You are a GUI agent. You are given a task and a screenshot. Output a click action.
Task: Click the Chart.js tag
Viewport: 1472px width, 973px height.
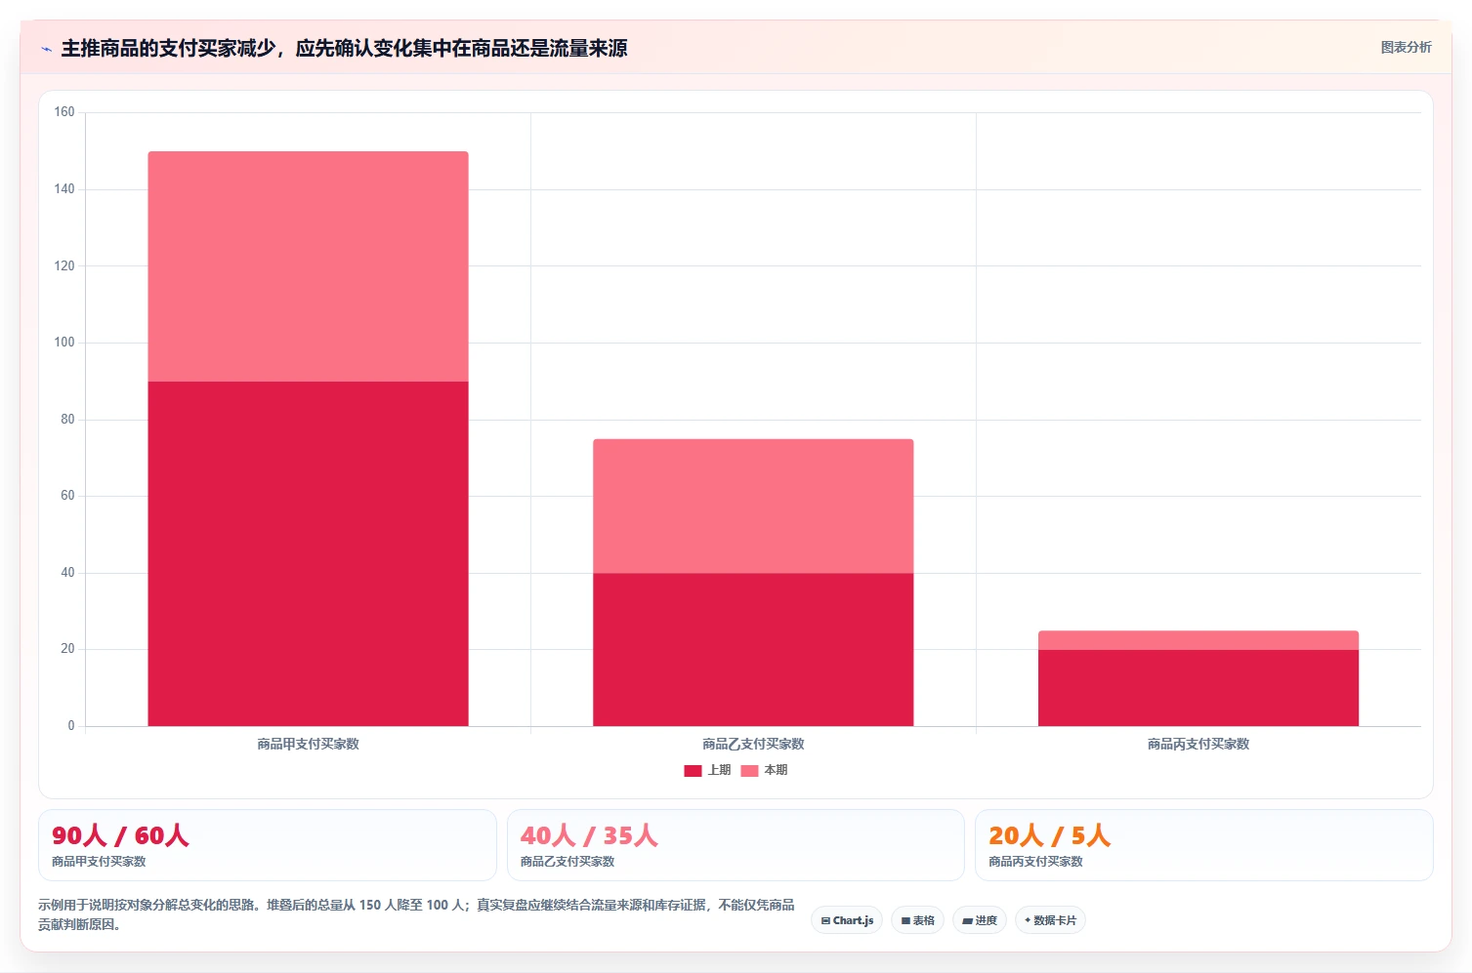tap(847, 920)
